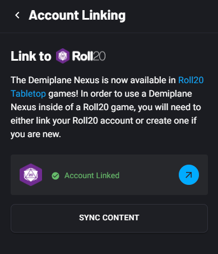Image resolution: width=218 pixels, height=254 pixels.
Task: Go back using the left chevron arrow
Action: [x=17, y=15]
